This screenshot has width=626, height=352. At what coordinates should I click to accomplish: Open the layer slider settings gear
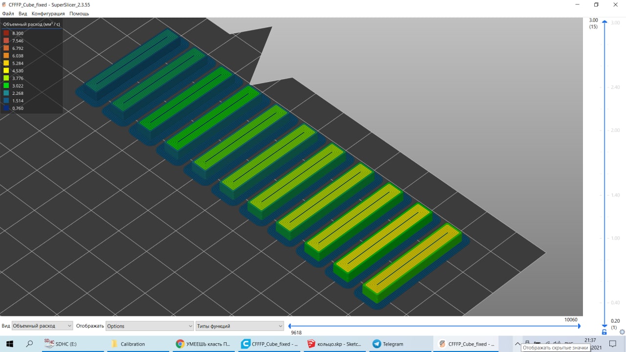[622, 332]
